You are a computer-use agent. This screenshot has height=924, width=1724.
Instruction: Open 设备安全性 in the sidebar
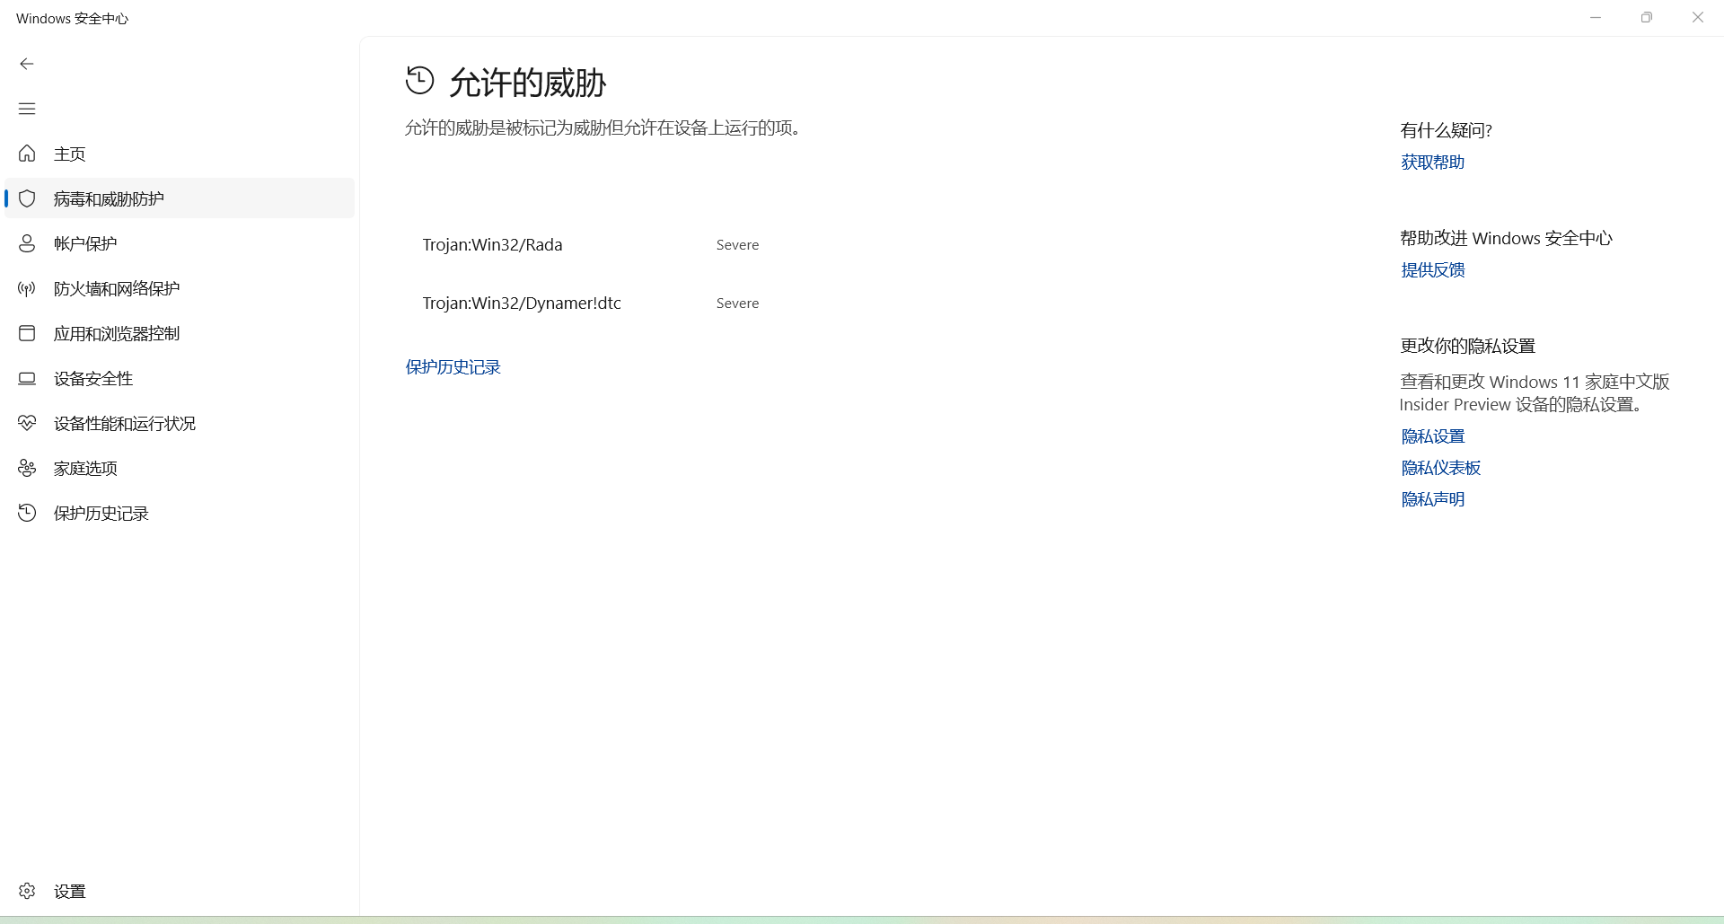[180, 378]
